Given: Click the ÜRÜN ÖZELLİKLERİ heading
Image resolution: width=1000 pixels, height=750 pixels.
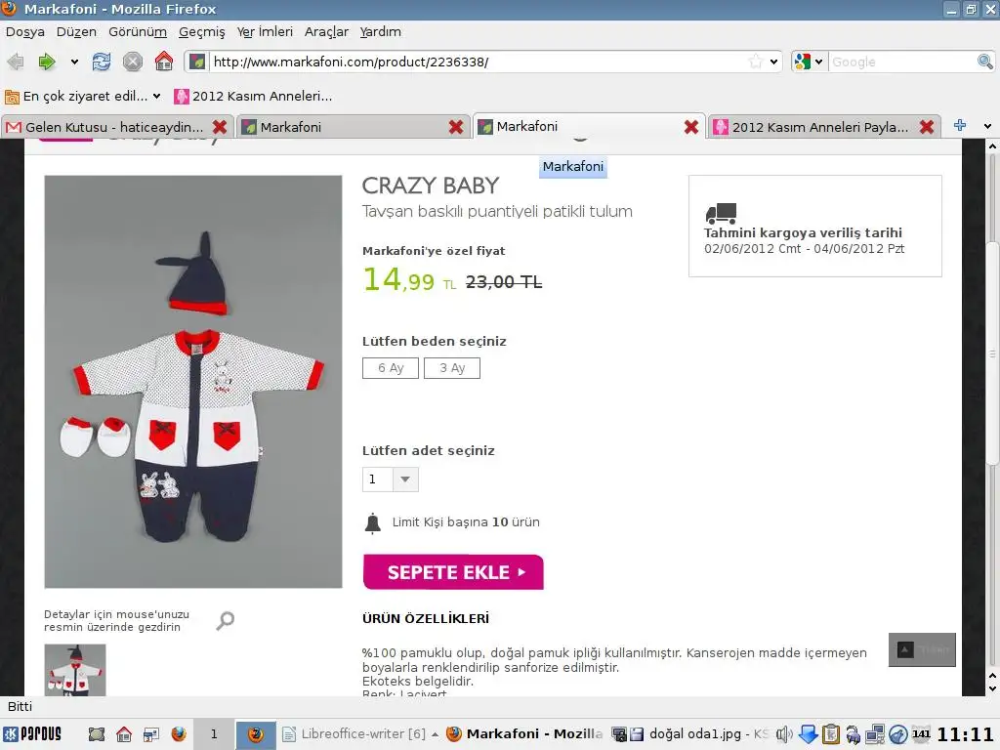Looking at the screenshot, I should click(x=426, y=618).
